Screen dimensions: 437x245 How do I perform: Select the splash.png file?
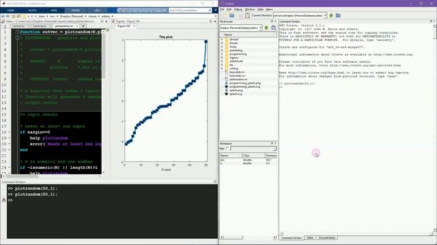click(236, 91)
